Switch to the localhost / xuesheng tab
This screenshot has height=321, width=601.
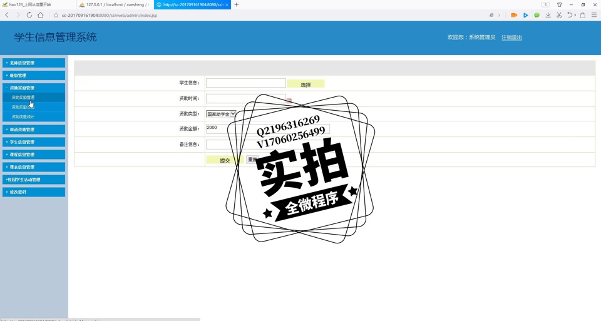coord(115,4)
